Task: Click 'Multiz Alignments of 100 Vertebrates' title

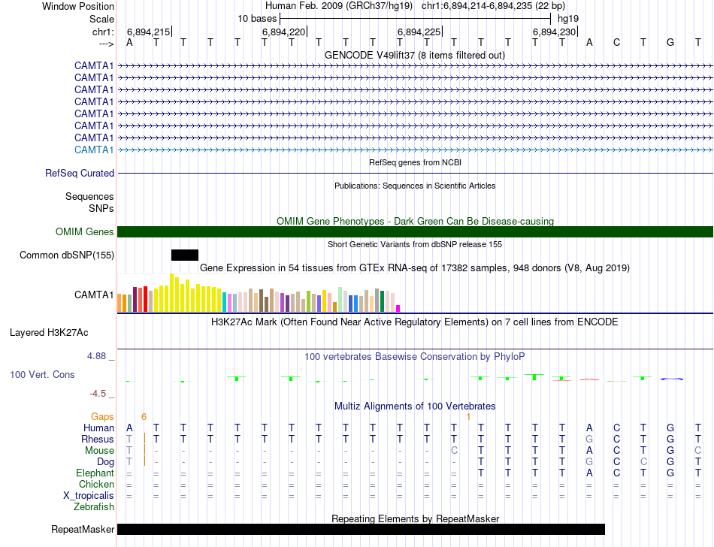Action: tap(415, 406)
